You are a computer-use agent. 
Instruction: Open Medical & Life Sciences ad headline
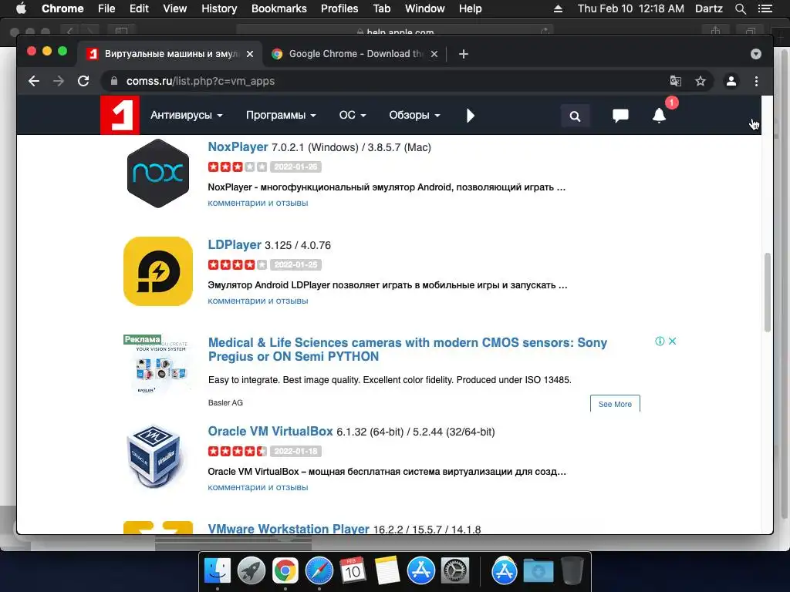[x=407, y=349]
